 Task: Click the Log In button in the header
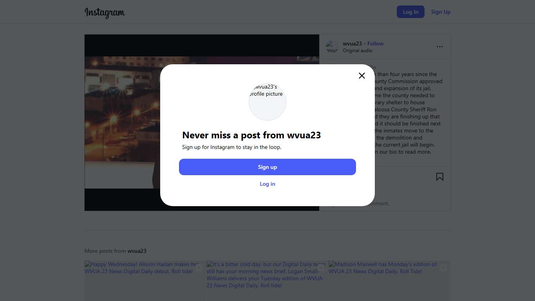click(410, 12)
